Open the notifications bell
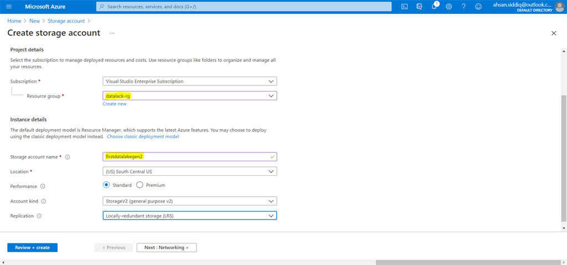Image resolution: width=567 pixels, height=265 pixels. pyautogui.click(x=434, y=7)
